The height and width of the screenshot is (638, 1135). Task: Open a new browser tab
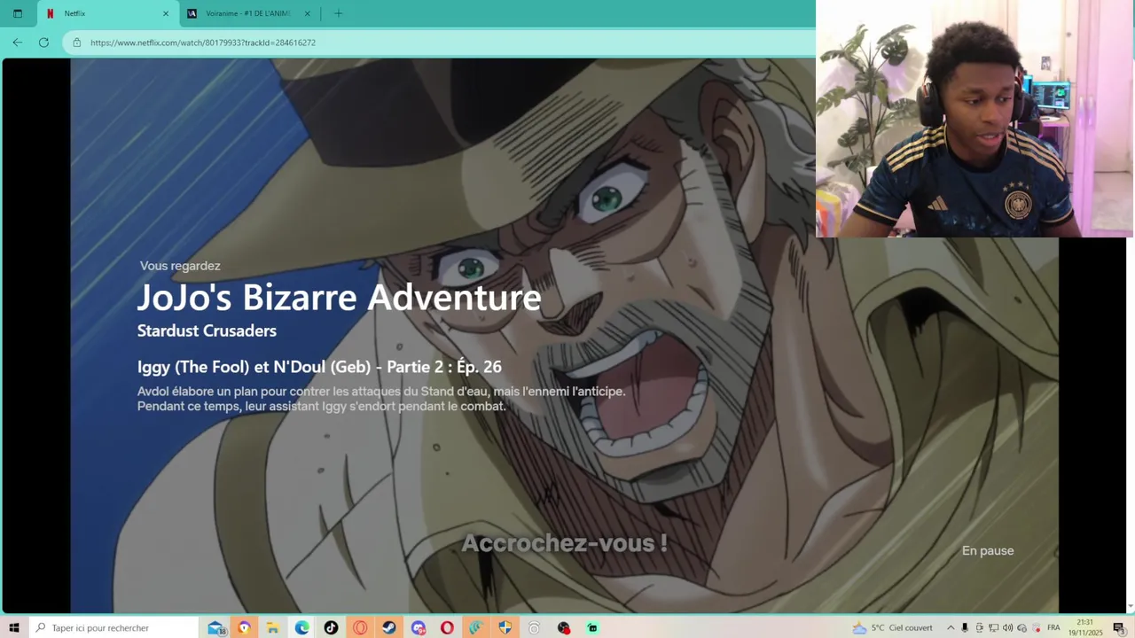click(x=338, y=13)
